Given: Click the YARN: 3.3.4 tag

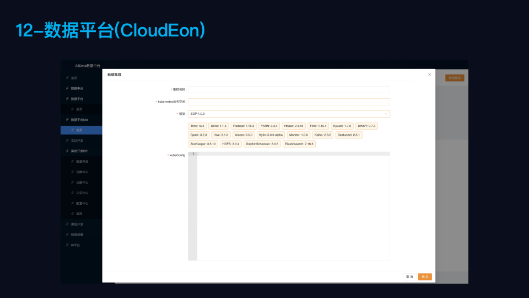Looking at the screenshot, I should point(269,126).
